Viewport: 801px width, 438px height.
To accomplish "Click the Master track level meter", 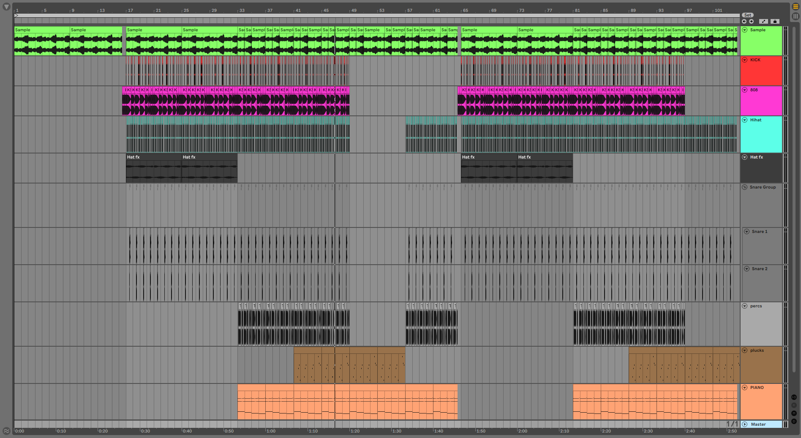I will coord(785,424).
